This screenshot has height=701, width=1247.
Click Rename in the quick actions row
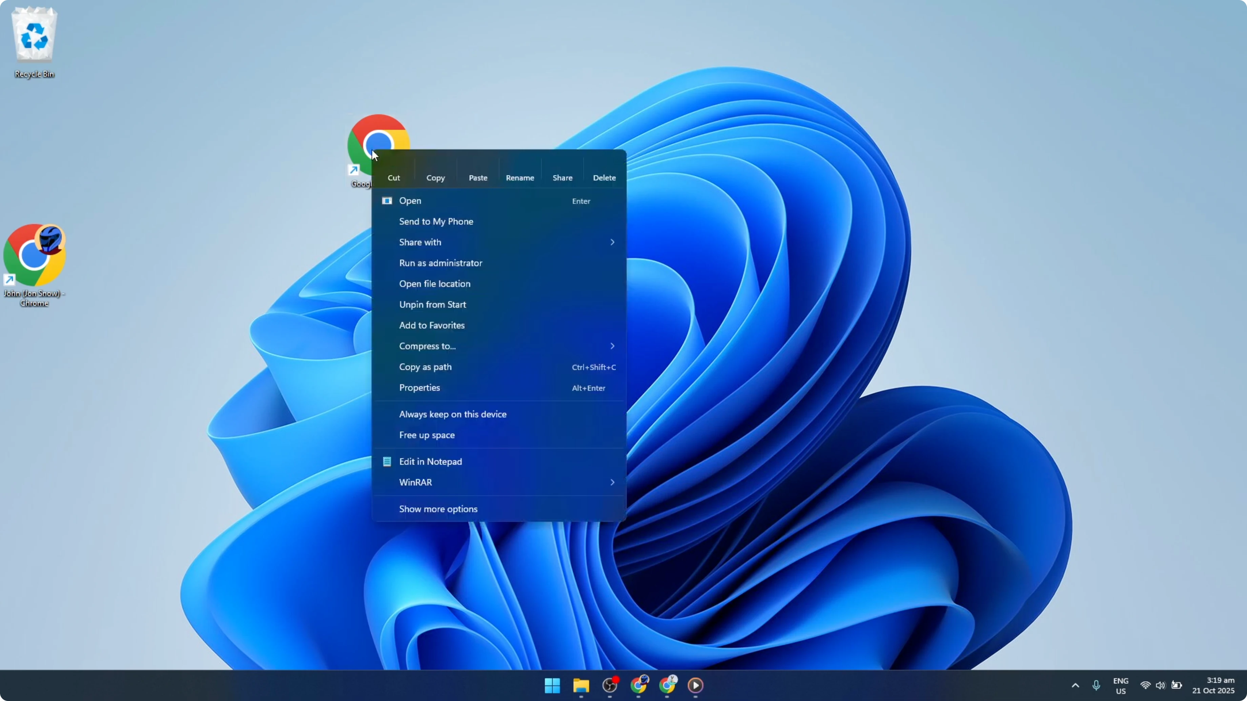(x=520, y=177)
